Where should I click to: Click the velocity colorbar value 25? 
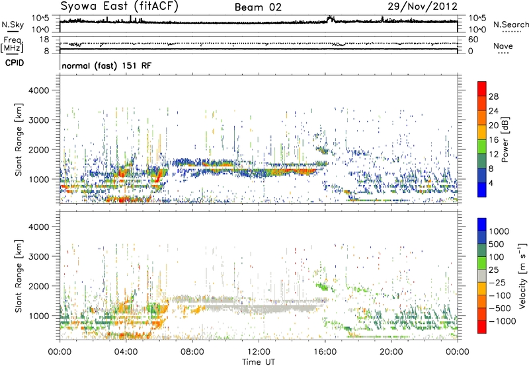494,270
